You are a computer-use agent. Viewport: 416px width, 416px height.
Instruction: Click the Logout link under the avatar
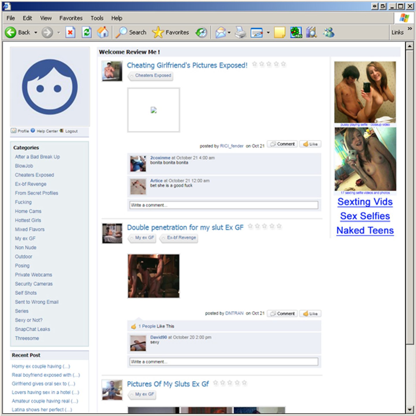71,131
